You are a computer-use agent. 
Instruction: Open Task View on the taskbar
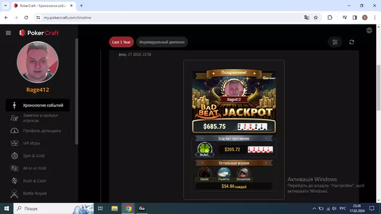pos(100,209)
